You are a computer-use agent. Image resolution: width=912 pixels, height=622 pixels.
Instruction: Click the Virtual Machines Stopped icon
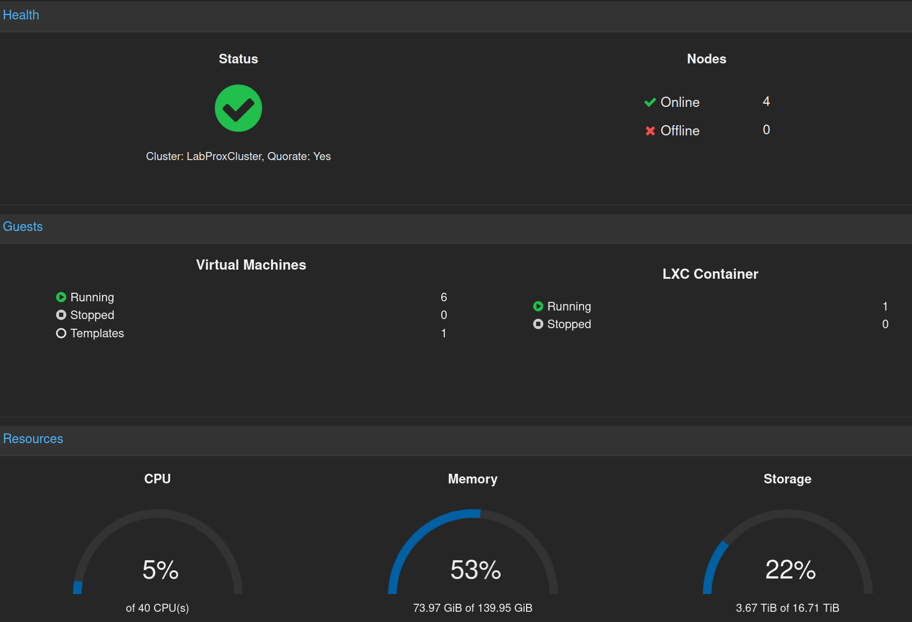61,315
